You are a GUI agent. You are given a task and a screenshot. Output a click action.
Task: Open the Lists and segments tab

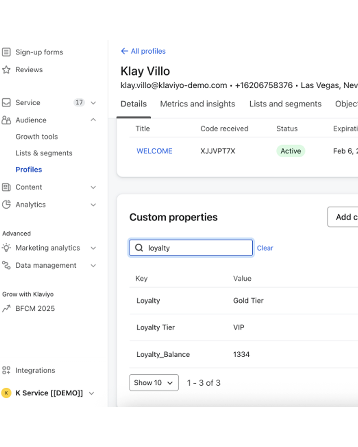coord(285,104)
